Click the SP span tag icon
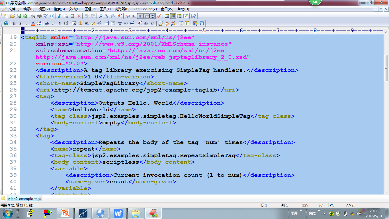389x219 pixels. 152,23
